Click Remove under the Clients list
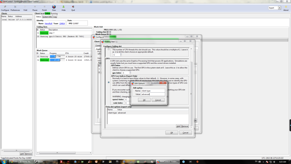This screenshot has width=291, height=164. coord(28,154)
